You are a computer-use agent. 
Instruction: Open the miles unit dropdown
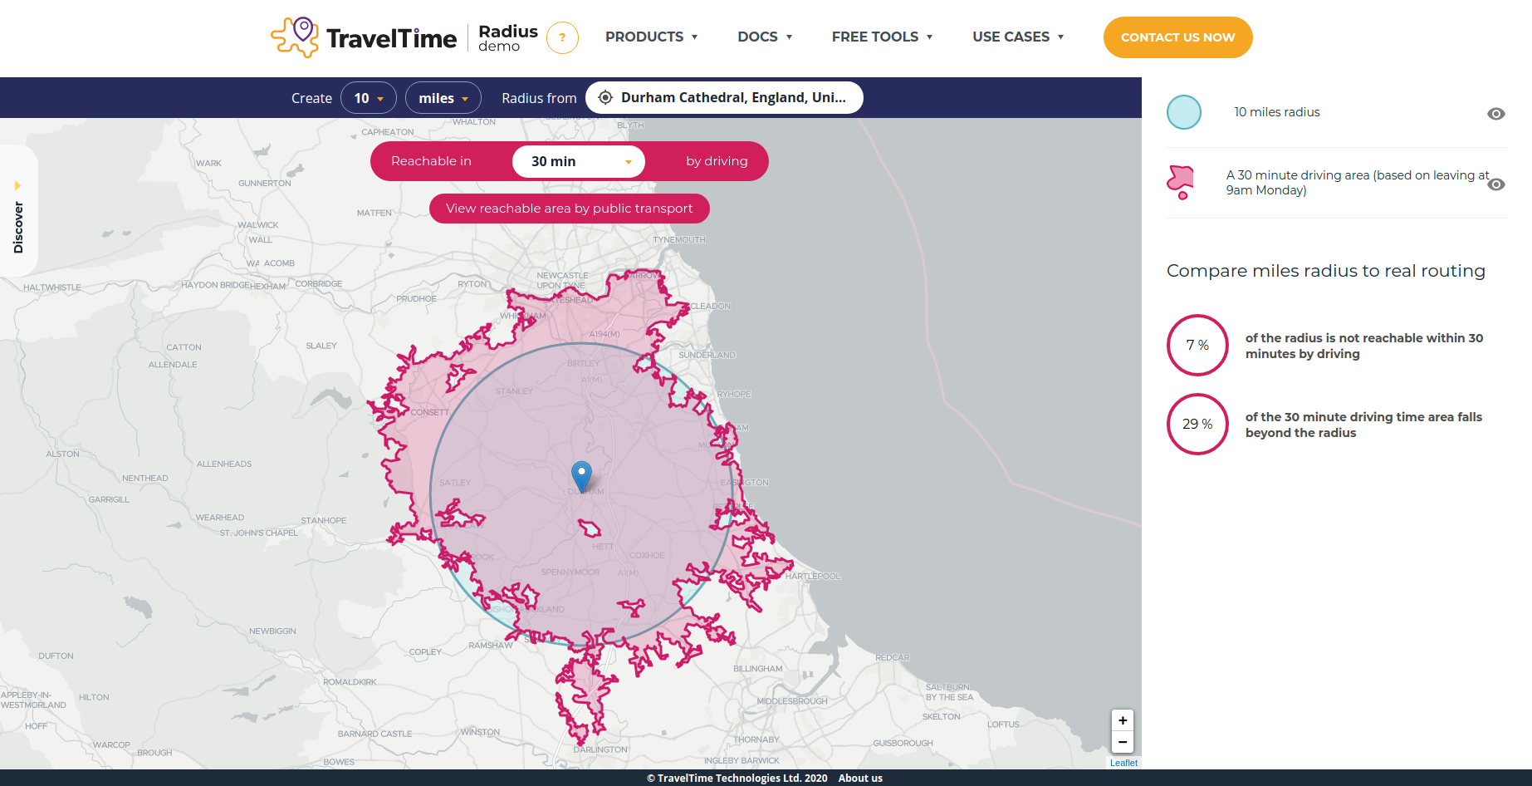(443, 97)
